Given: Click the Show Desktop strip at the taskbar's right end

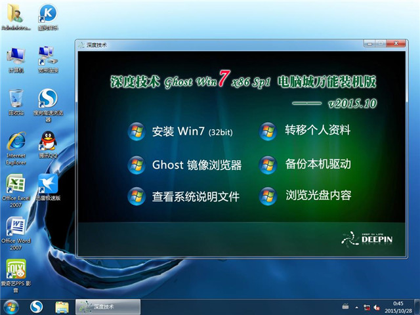Looking at the screenshot, I should (x=417, y=307).
